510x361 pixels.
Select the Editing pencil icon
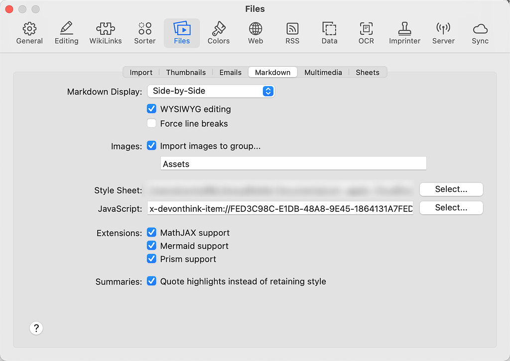(x=66, y=32)
